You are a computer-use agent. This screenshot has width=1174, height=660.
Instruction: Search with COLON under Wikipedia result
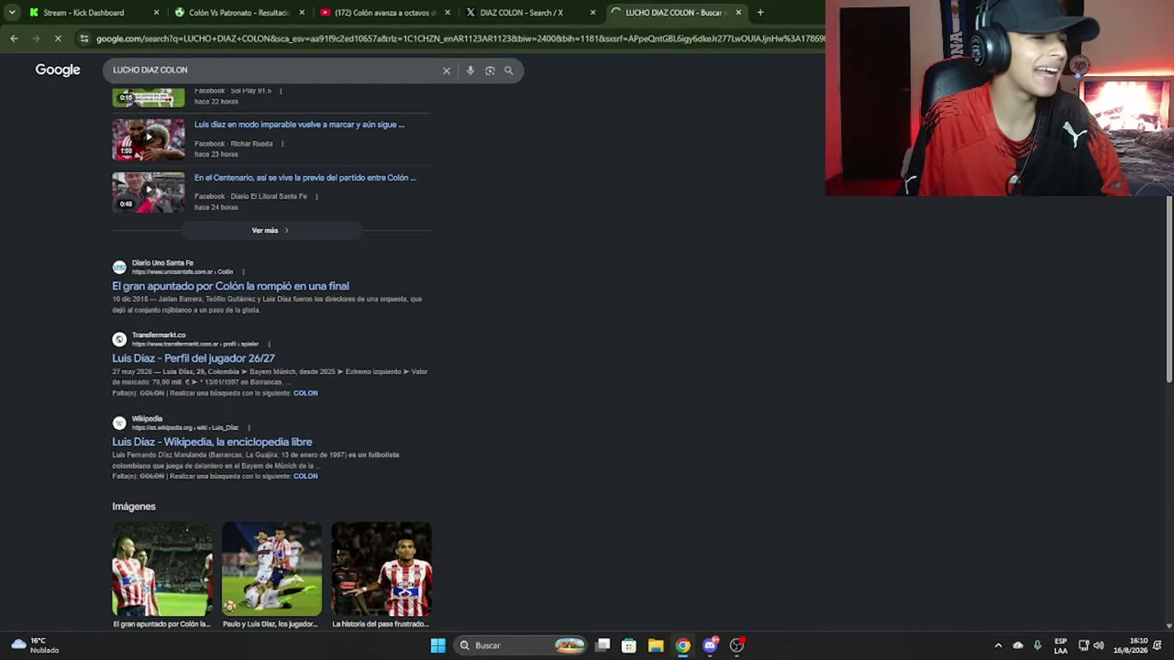click(x=305, y=477)
